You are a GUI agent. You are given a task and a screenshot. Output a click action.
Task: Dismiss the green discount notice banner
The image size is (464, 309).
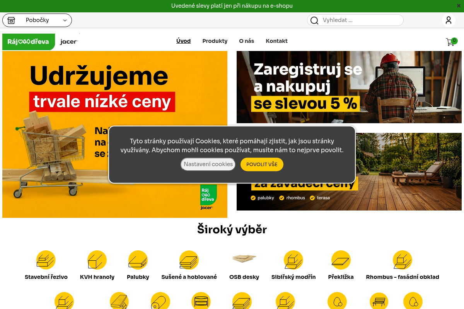[x=459, y=6]
